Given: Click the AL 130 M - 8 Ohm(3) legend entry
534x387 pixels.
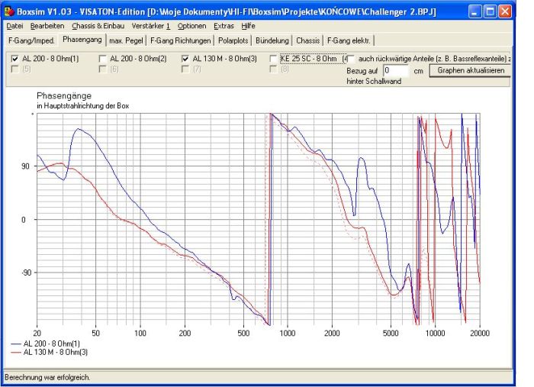Looking at the screenshot, I should pos(50,352).
